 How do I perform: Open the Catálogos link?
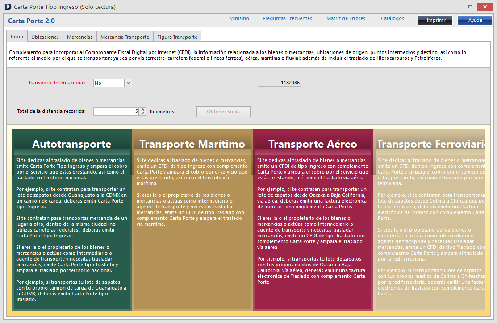point(393,19)
